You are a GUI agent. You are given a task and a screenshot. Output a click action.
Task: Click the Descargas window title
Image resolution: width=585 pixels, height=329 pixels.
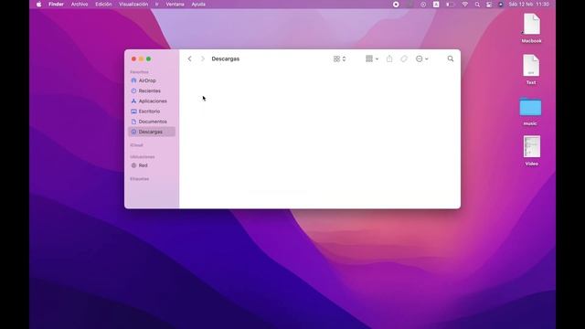pyautogui.click(x=226, y=58)
